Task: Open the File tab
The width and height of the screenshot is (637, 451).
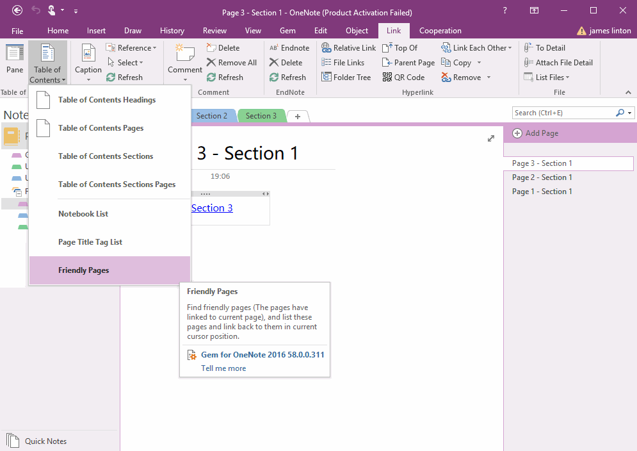Action: 17,31
